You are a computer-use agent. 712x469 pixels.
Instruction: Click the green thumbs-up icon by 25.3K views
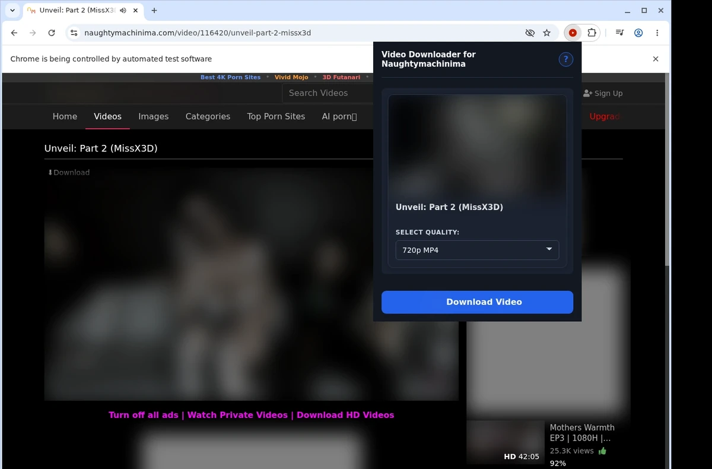[602, 451]
